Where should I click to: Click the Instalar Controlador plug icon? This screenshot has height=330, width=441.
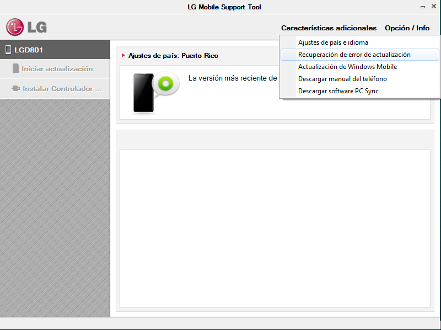tap(15, 89)
